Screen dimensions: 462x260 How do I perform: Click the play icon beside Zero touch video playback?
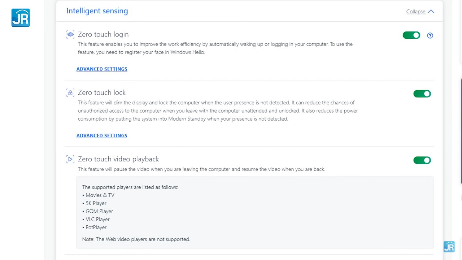[70, 159]
